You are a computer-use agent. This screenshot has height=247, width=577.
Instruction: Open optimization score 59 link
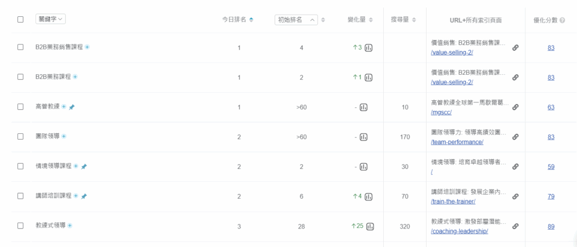[x=551, y=167]
